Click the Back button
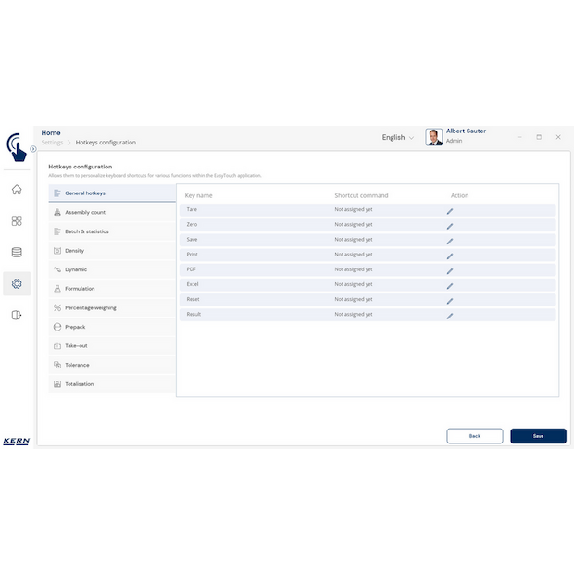 [x=474, y=435]
